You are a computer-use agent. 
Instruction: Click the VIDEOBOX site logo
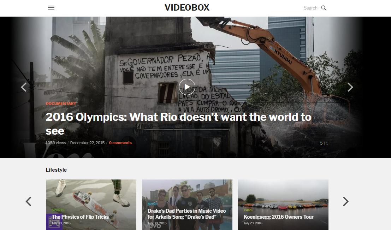pyautogui.click(x=187, y=8)
